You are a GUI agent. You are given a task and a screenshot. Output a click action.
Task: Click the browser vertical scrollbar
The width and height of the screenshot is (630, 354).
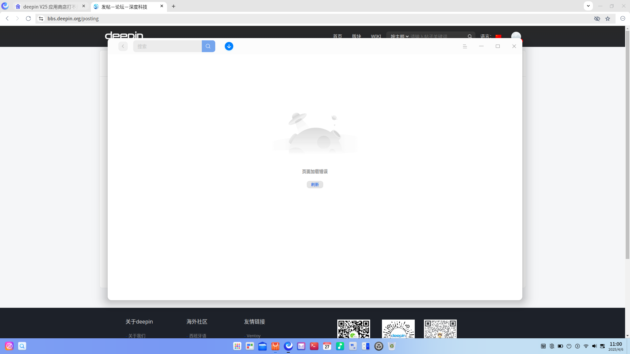627,144
